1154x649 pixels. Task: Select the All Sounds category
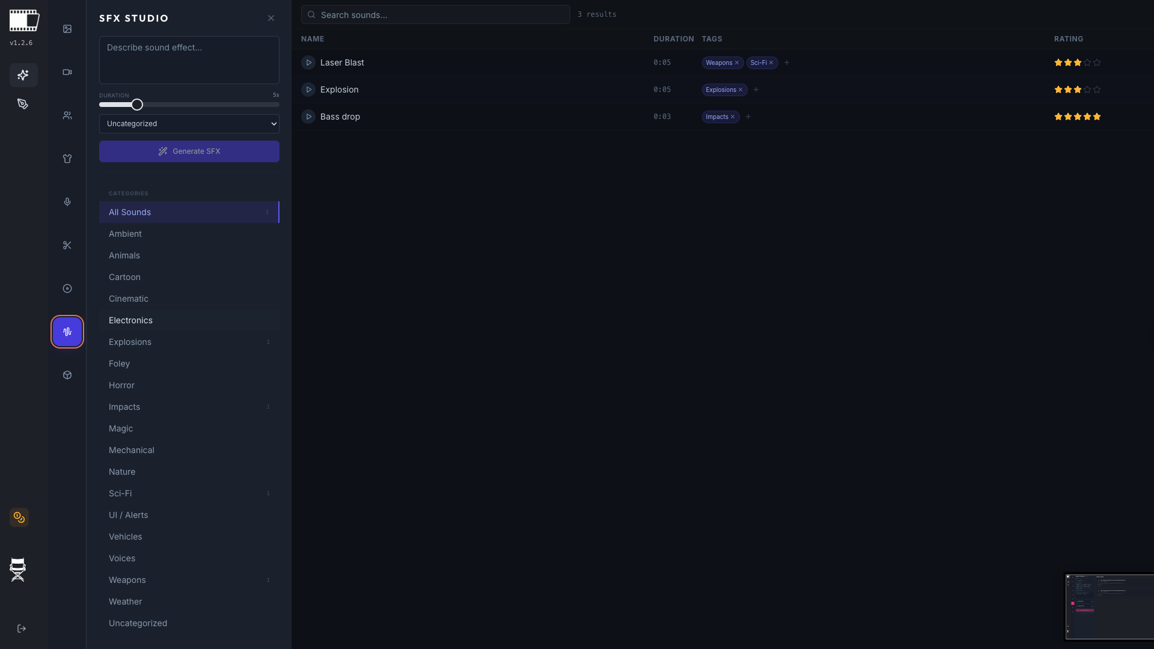pos(189,212)
